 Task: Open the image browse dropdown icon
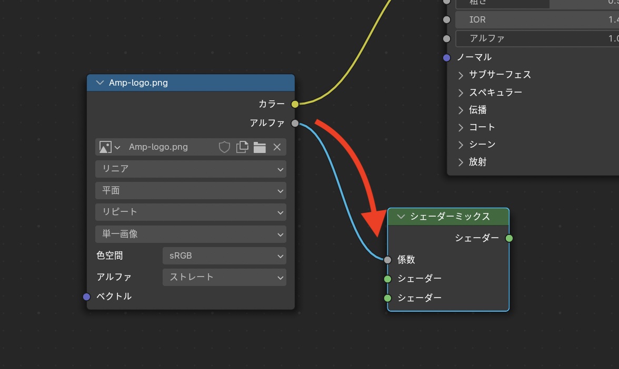tap(110, 147)
